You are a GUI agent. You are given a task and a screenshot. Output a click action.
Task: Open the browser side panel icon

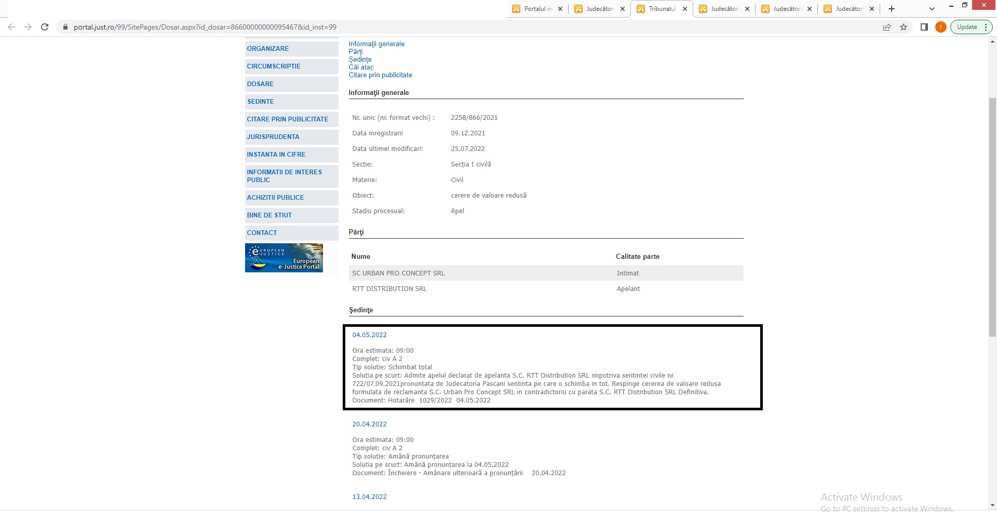point(924,27)
